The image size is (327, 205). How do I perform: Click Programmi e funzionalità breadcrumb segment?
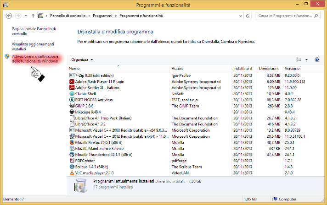[x=141, y=16]
